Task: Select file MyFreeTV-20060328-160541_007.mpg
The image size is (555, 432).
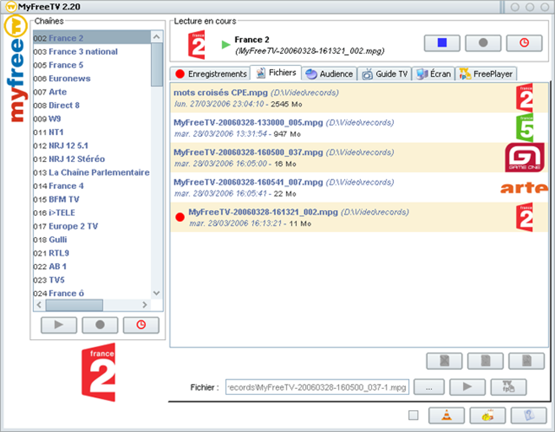Action: 359,187
